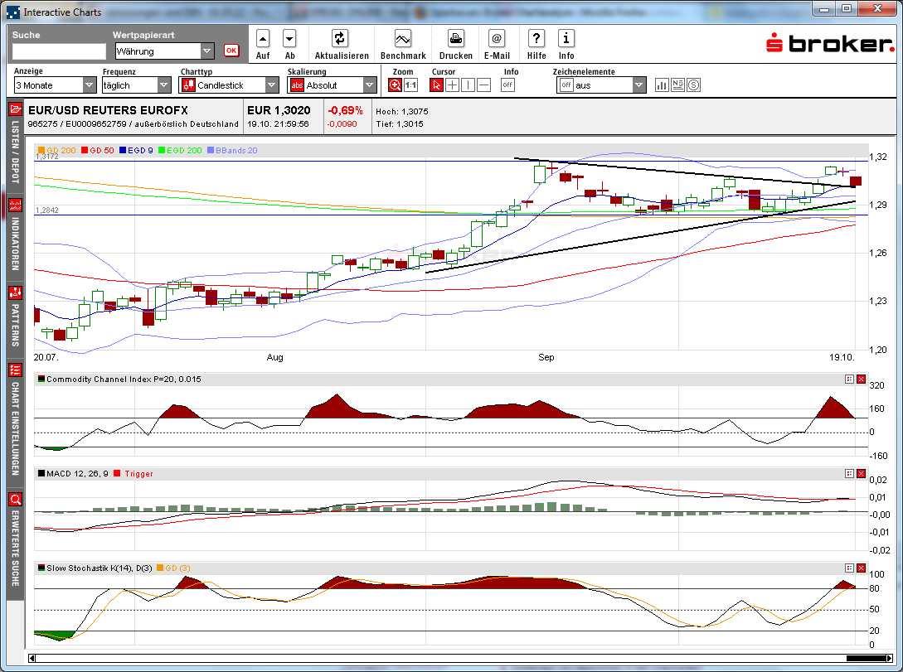This screenshot has width=903, height=672.
Task: Toggle EGD 9 line visibility in legend
Action: 136,150
